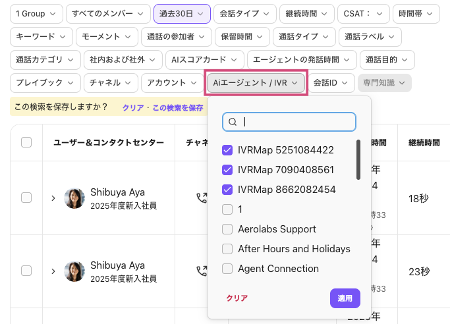Image resolution: width=450 pixels, height=324 pixels.
Task: Click the search field in IVR dropdown
Action: coord(296,122)
